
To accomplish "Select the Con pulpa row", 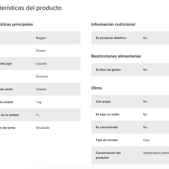I will [130, 101].
